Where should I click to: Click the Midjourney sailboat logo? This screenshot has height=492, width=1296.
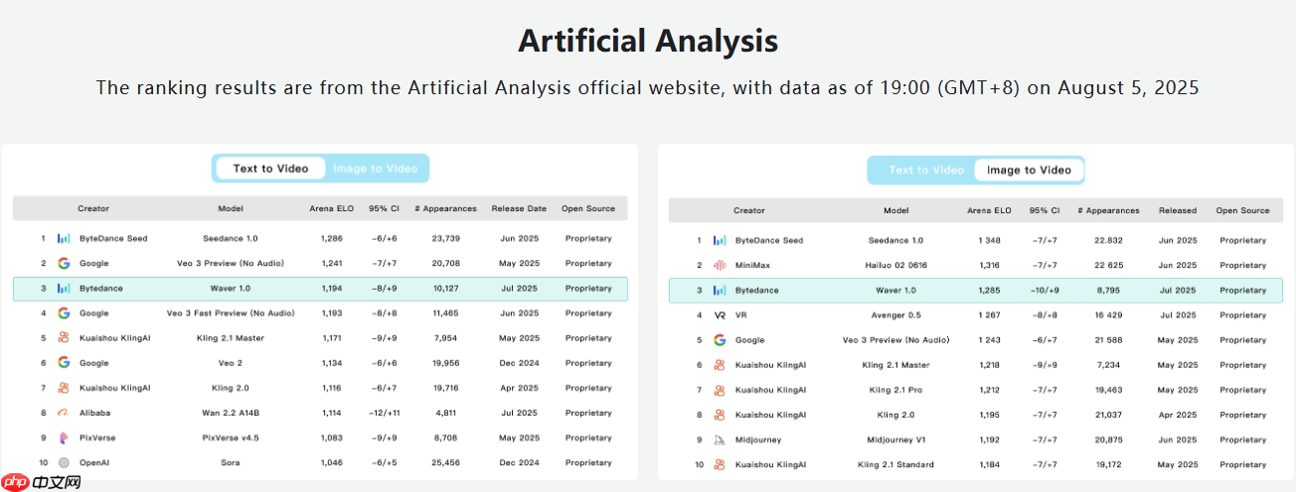tap(720, 439)
